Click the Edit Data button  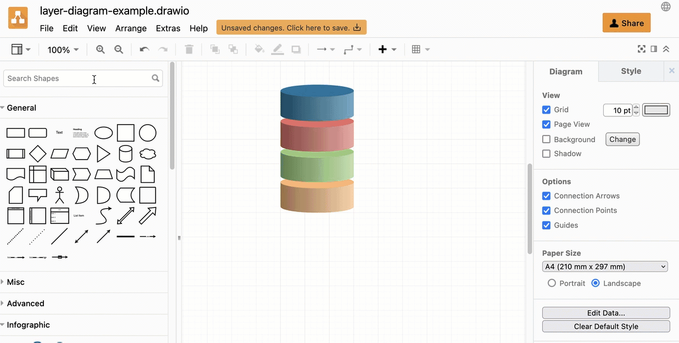[x=606, y=313]
